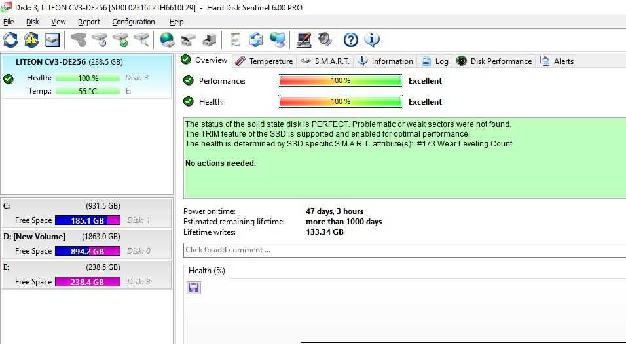Select the D: [New Volume] partition row
This screenshot has height=344, width=626.
pyautogui.click(x=87, y=243)
